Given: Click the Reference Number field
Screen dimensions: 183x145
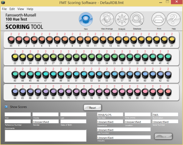Looking at the screenshot, I should 18,121.
